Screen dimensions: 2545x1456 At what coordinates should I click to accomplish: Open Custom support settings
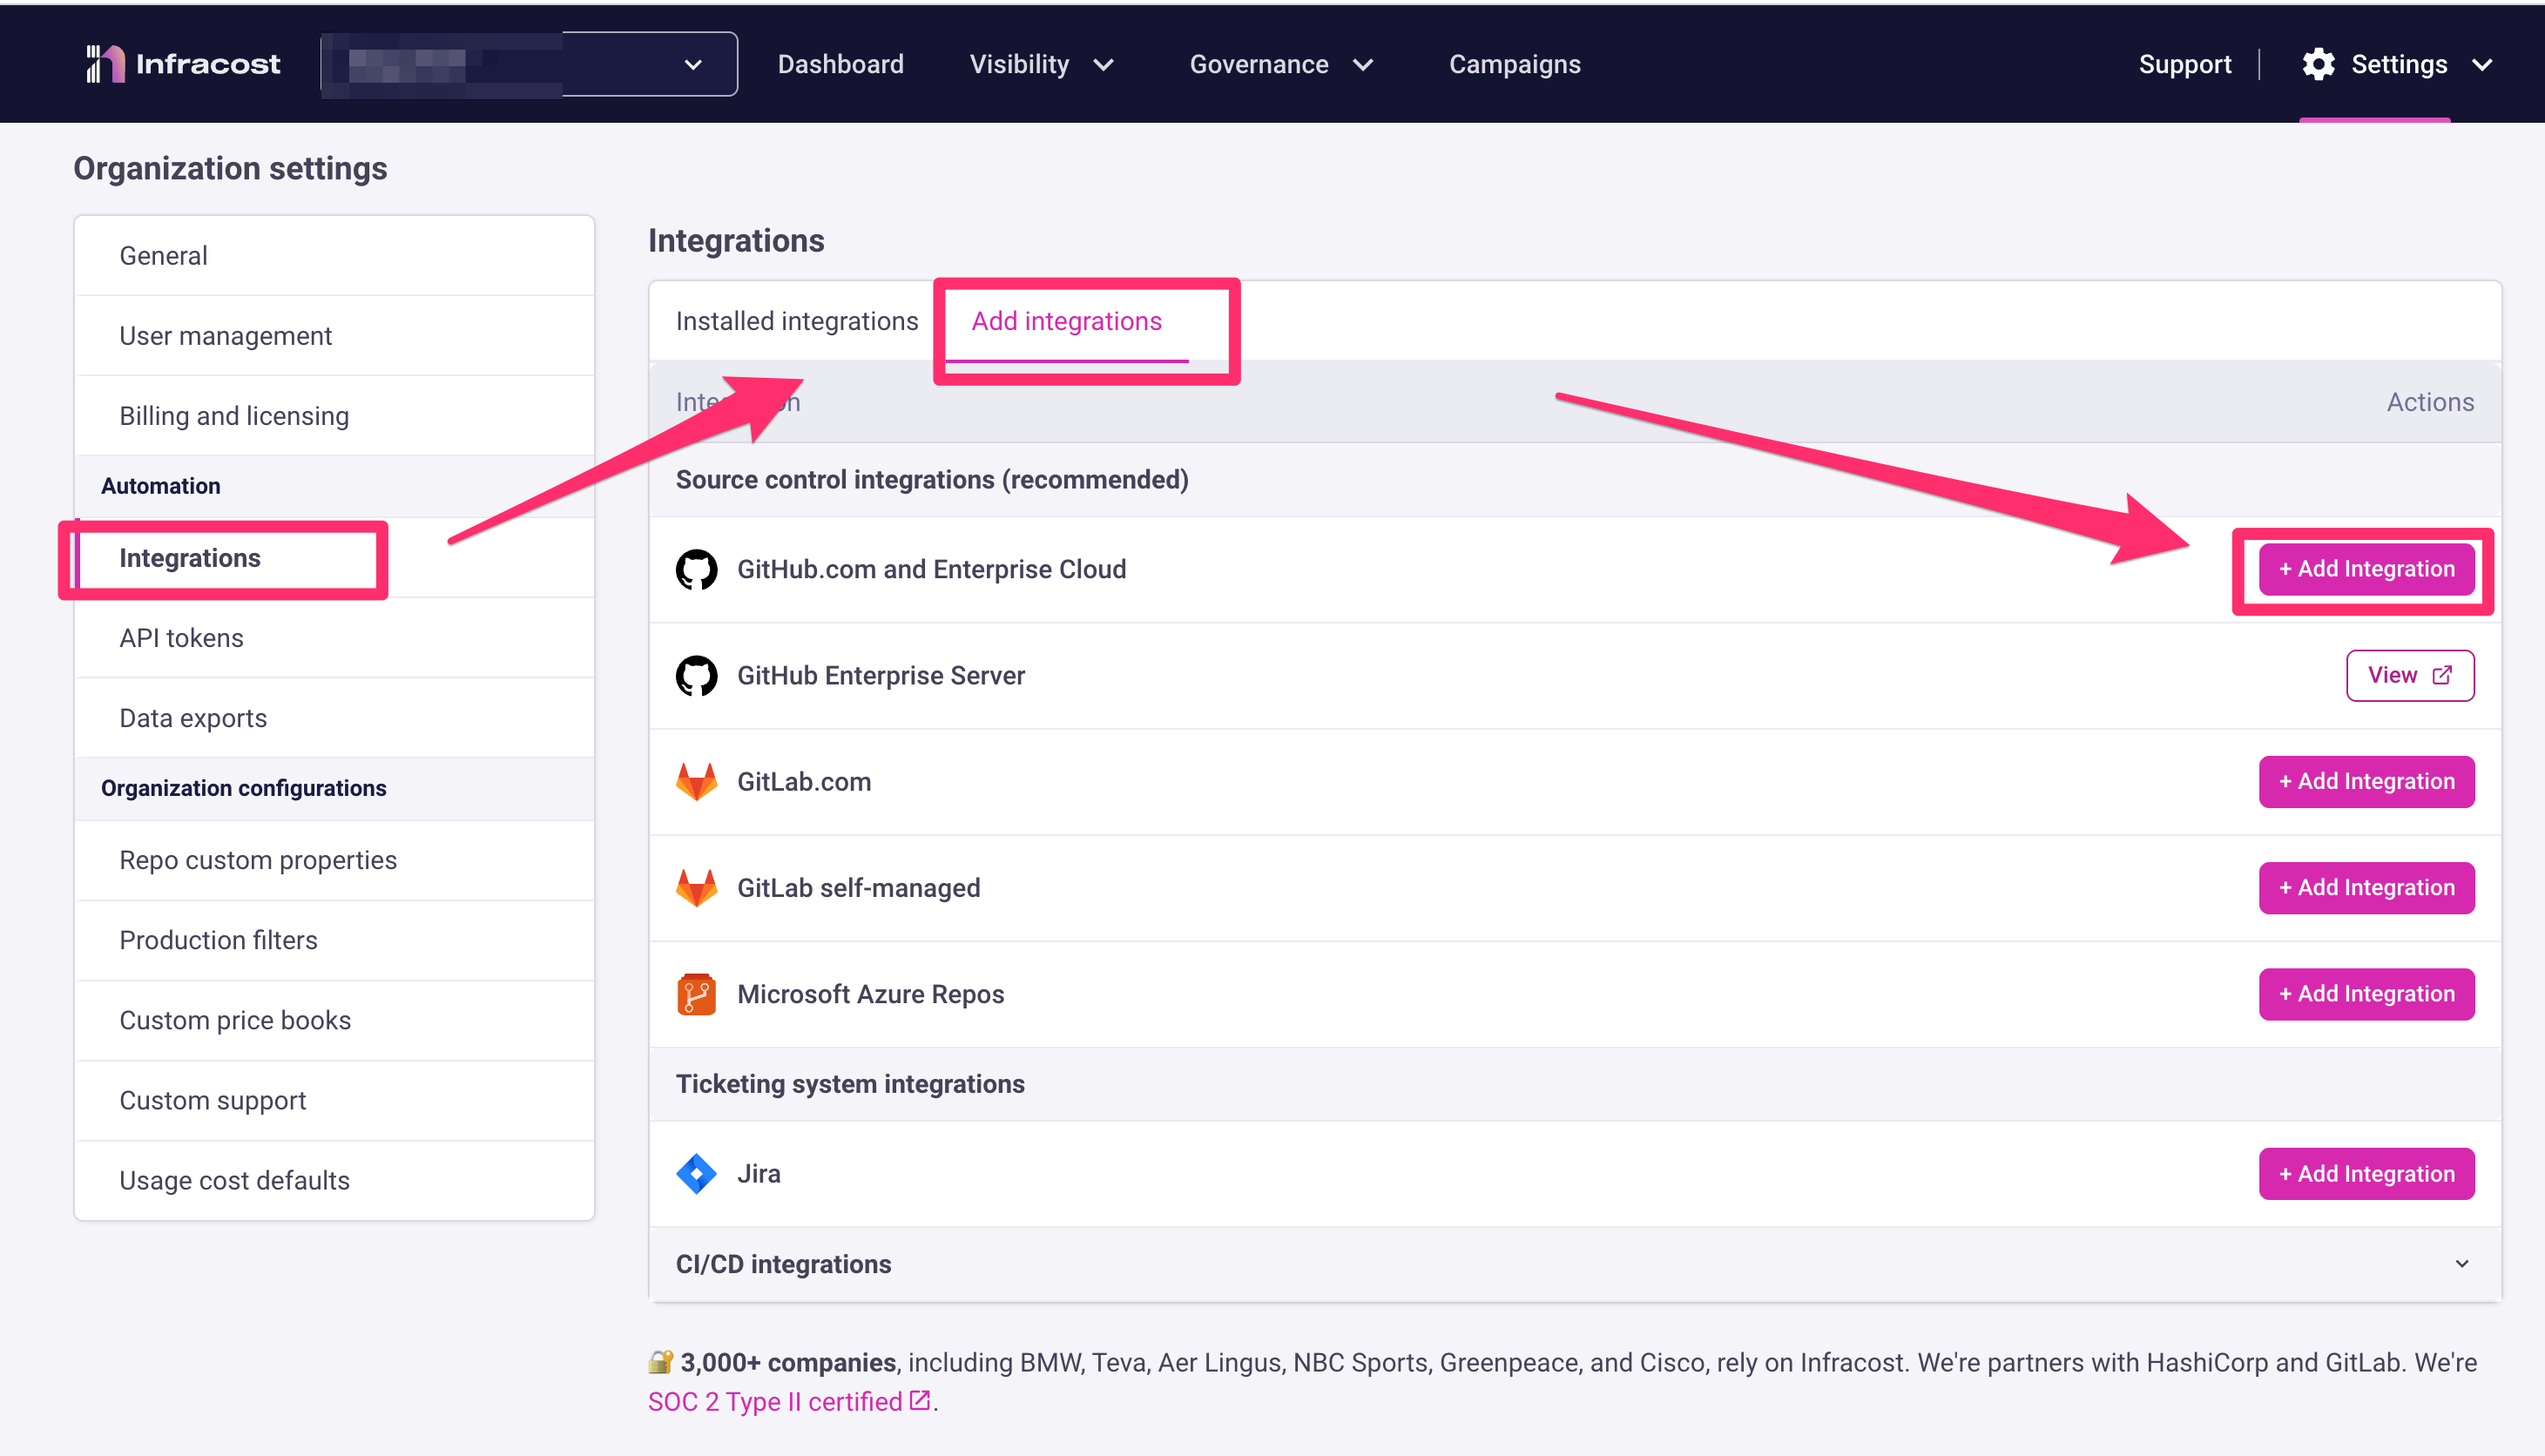coord(334,1100)
